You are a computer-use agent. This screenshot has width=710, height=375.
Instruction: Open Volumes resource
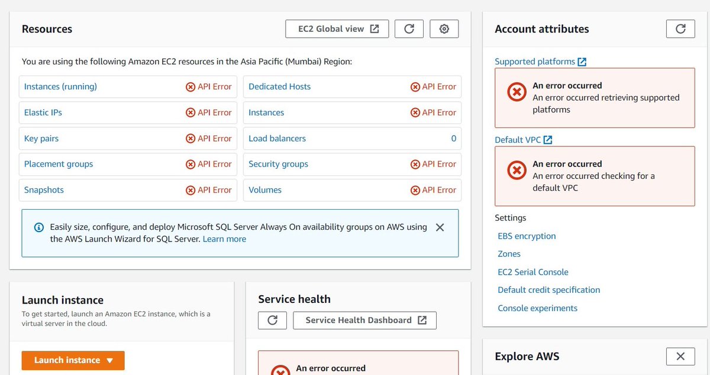pyautogui.click(x=265, y=190)
